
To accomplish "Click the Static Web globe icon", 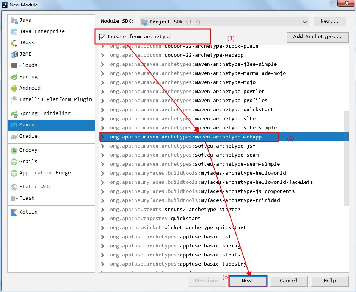I will tap(14, 187).
